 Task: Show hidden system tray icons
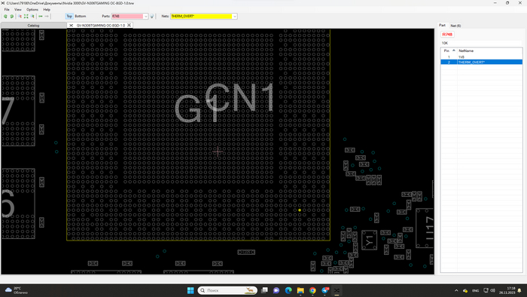pyautogui.click(x=456, y=290)
